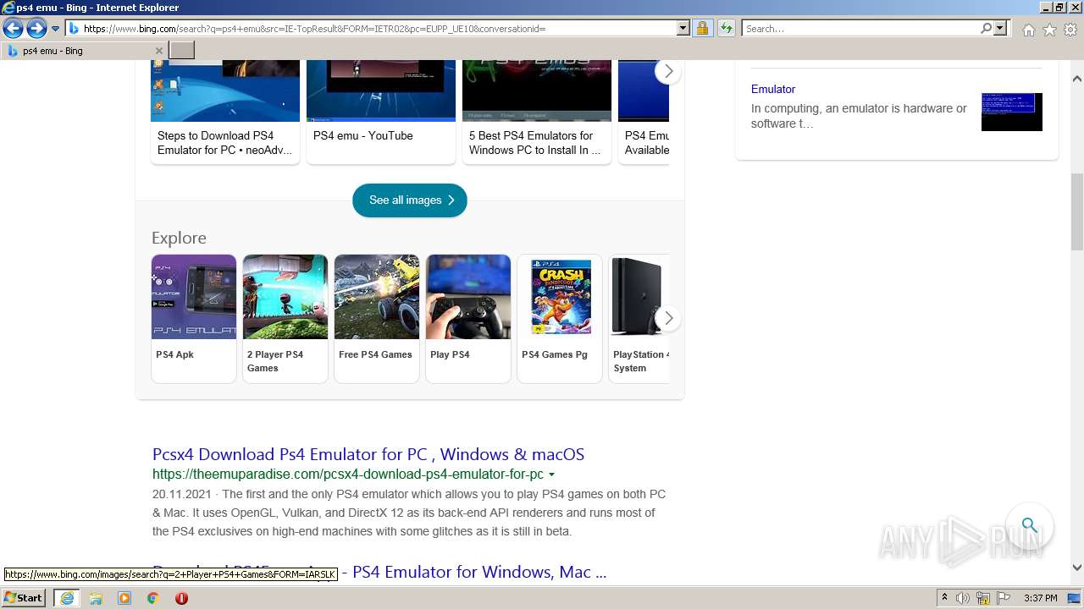Go forward with the Forward arrow button

(x=36, y=29)
